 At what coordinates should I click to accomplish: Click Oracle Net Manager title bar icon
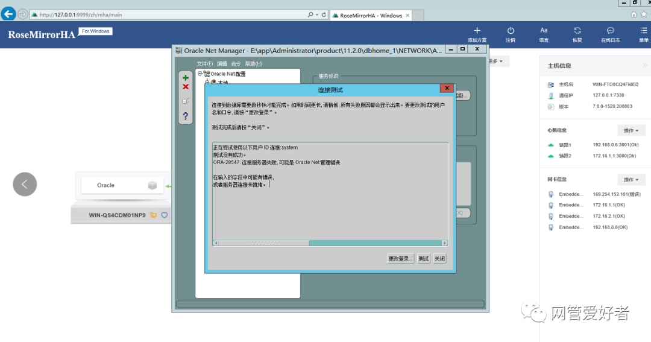(x=178, y=50)
